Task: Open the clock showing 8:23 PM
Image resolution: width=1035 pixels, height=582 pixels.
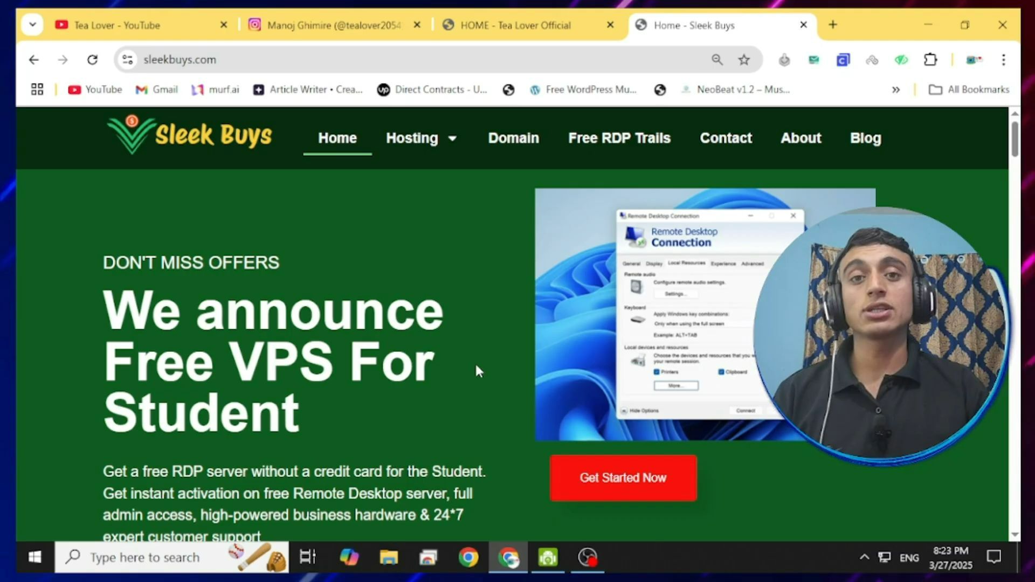Action: click(x=951, y=558)
